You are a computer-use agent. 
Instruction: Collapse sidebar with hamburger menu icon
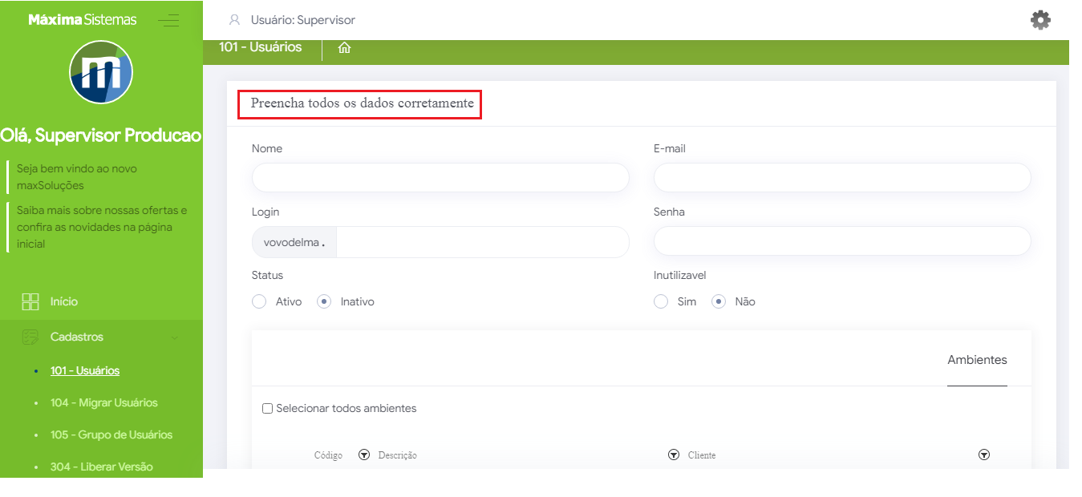(x=168, y=21)
